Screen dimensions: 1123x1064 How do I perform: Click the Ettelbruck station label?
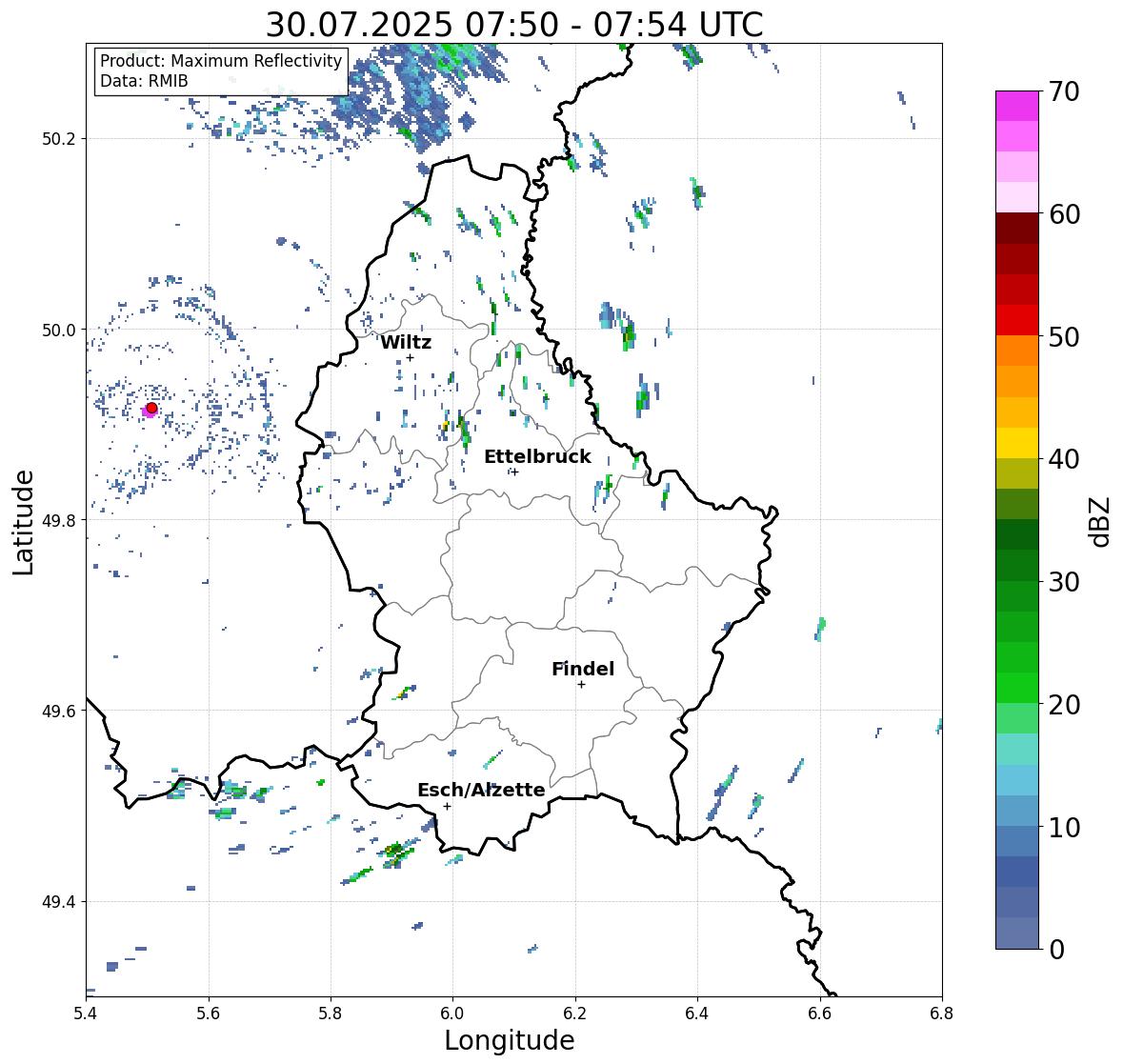537,457
